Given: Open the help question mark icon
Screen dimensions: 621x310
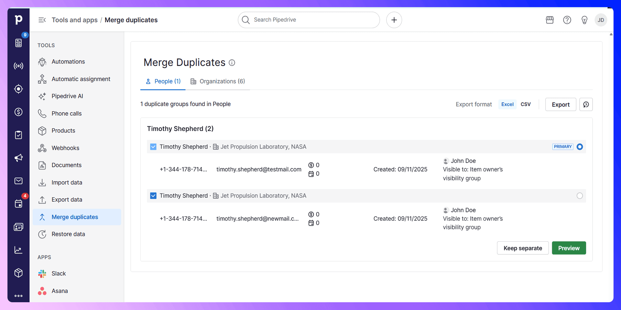Looking at the screenshot, I should 567,20.
